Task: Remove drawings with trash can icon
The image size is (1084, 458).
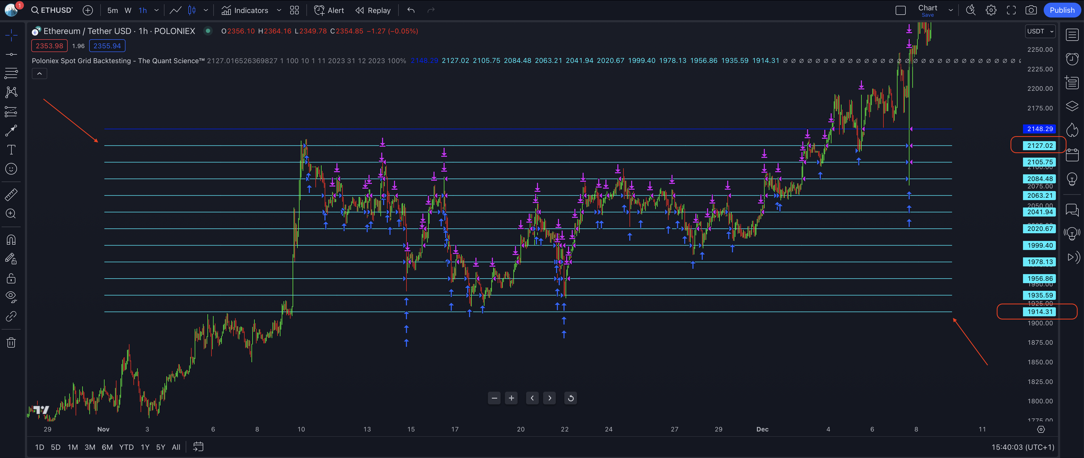Action: point(11,343)
